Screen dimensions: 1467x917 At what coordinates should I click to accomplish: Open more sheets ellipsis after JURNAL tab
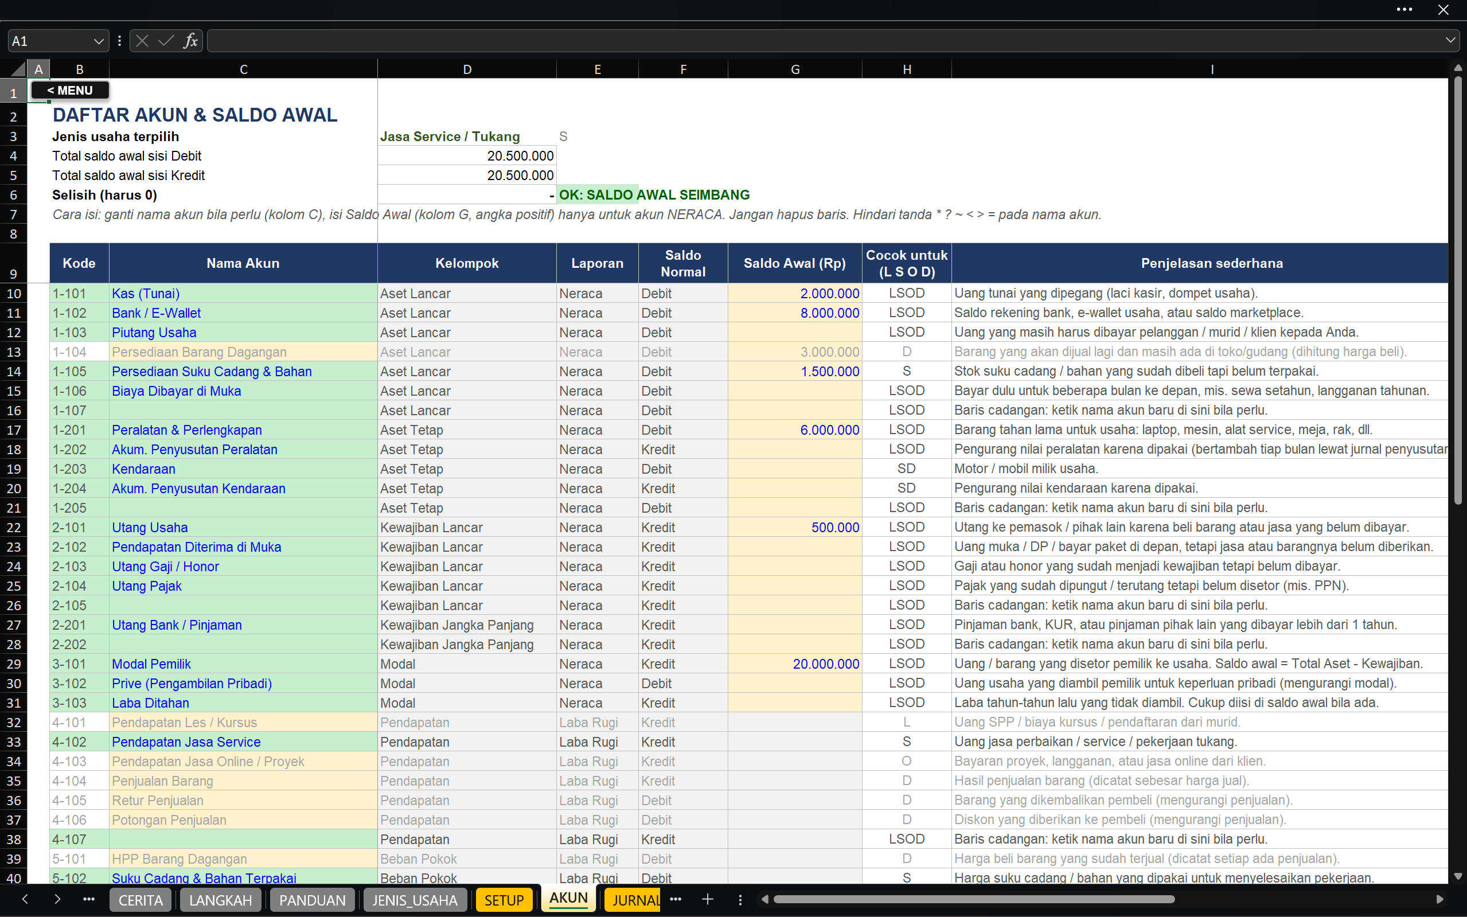point(676,899)
